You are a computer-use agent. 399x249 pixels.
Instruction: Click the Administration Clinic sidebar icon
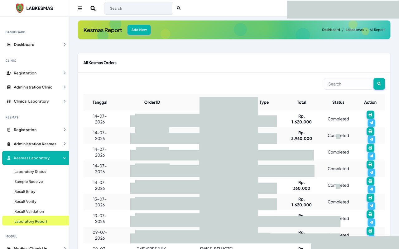9,87
